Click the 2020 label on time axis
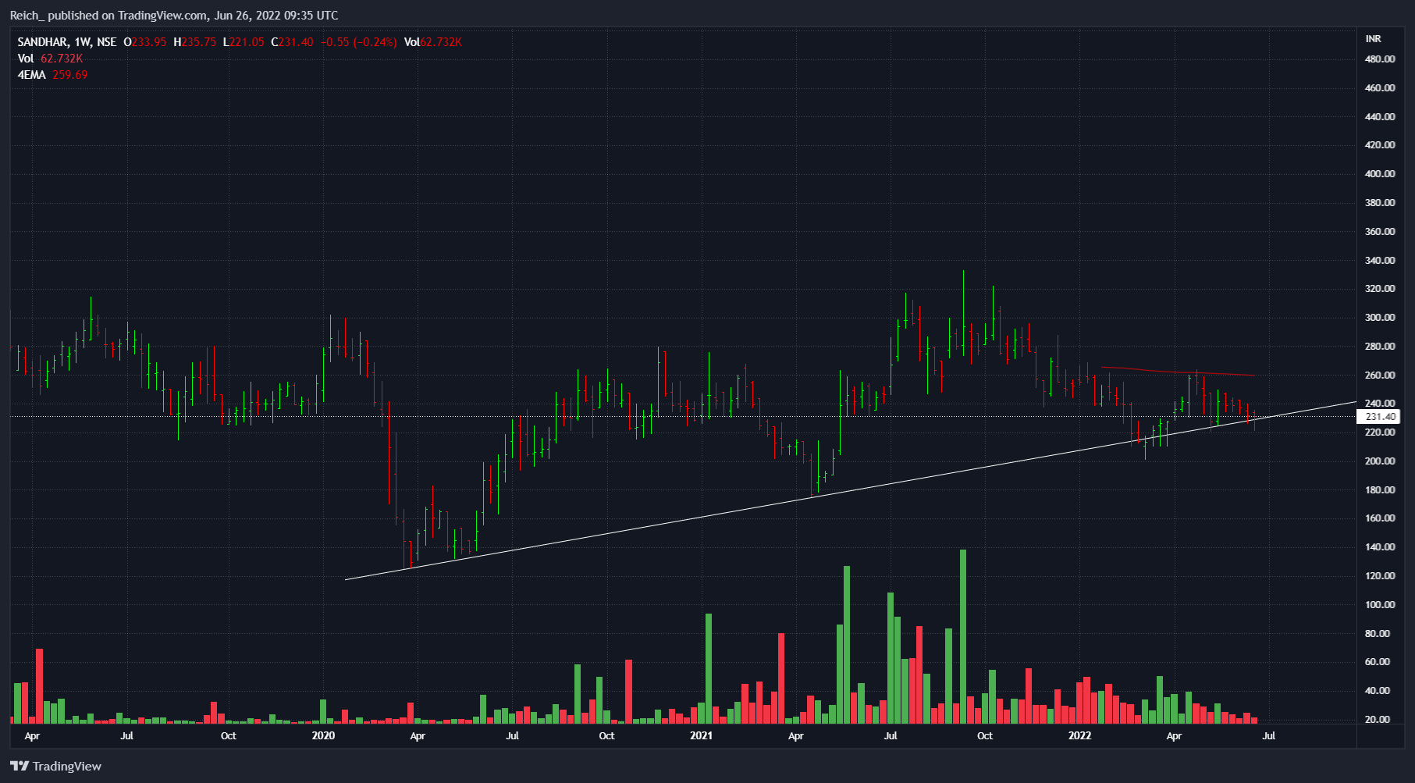This screenshot has width=1415, height=783. click(x=323, y=735)
